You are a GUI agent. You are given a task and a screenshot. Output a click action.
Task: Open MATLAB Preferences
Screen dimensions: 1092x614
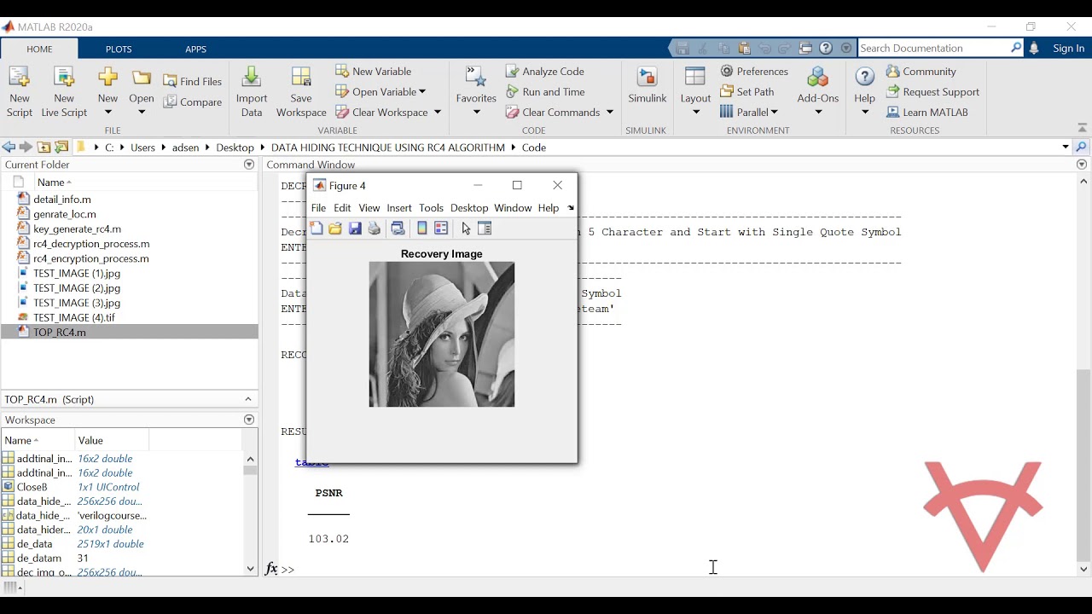754,71
